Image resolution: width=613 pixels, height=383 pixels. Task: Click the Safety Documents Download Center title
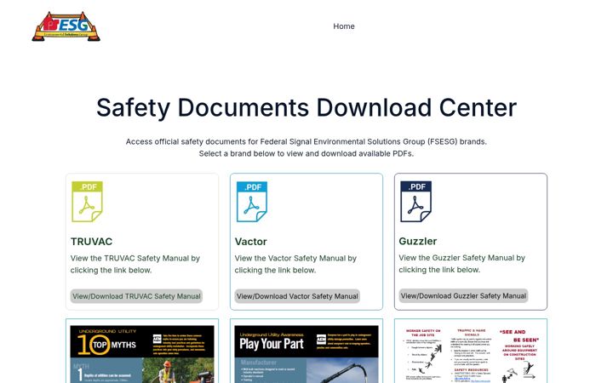click(306, 107)
